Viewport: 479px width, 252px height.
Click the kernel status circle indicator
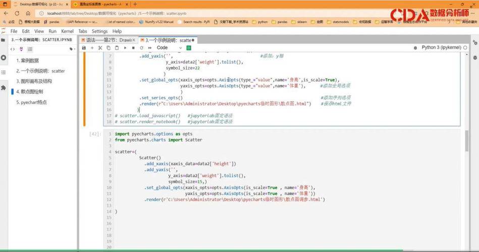[465, 47]
